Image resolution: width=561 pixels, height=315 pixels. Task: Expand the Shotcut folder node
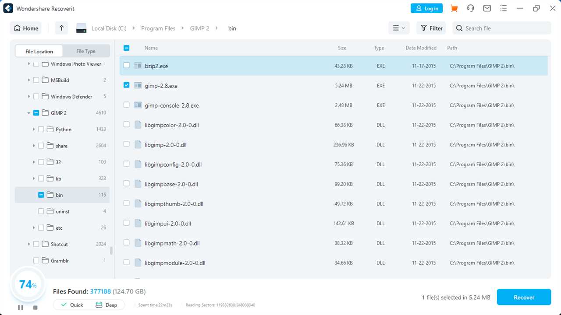29,244
